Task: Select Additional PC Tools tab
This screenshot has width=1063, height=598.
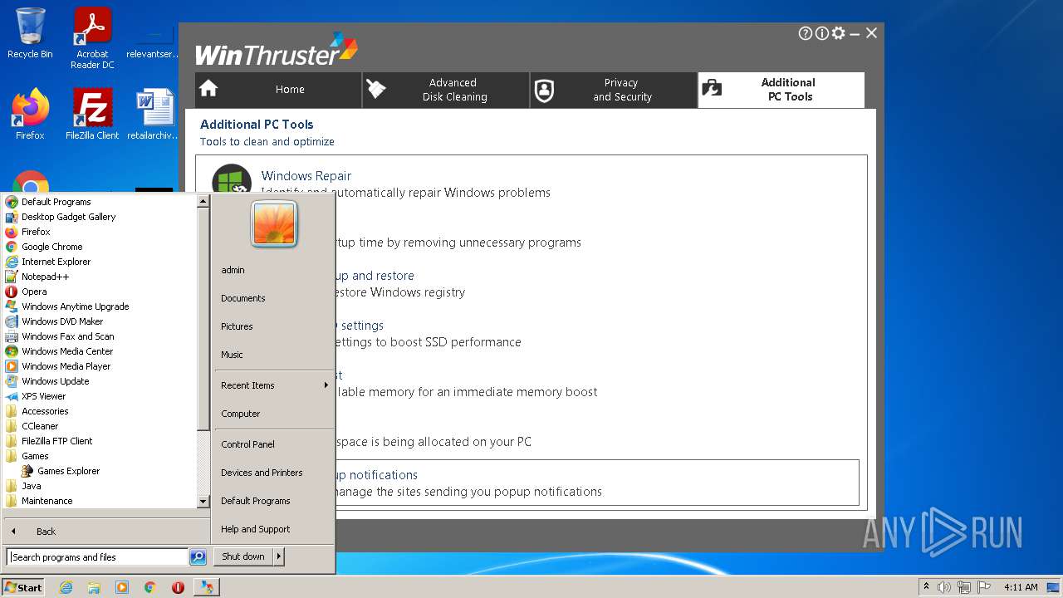Action: click(x=781, y=90)
